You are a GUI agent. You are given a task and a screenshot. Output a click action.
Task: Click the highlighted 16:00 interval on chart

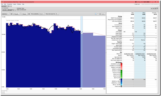click(x=82, y=52)
